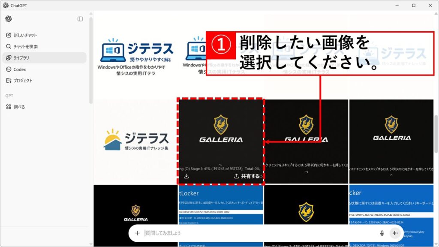This screenshot has height=247, width=439.
Task: Click the ChatGPT app icon in the title bar
Action: [x=6, y=6]
